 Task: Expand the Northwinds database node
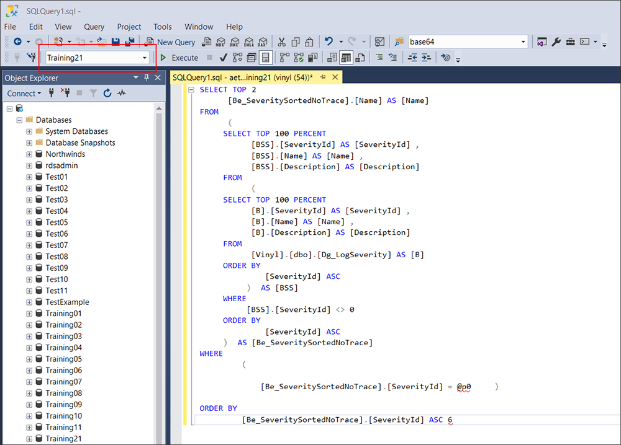tap(29, 154)
